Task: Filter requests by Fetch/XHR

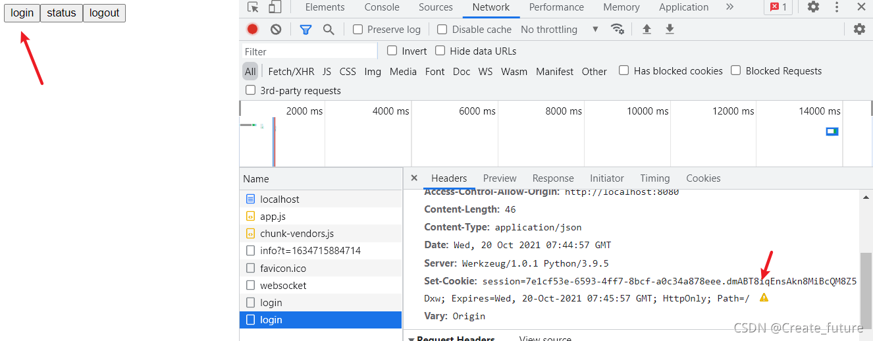Action: 291,71
